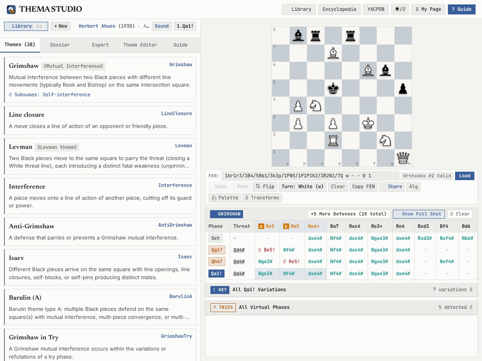Select the Qa1! key phase
Image resolution: width=482 pixels, height=361 pixels.
point(216,274)
